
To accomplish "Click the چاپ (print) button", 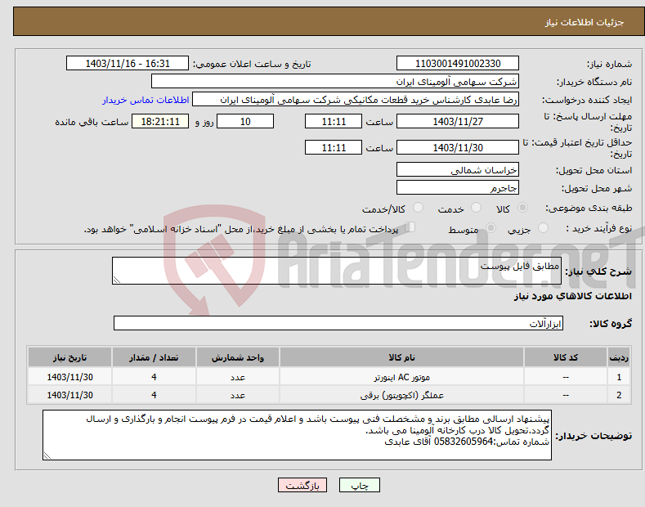I will click(359, 485).
